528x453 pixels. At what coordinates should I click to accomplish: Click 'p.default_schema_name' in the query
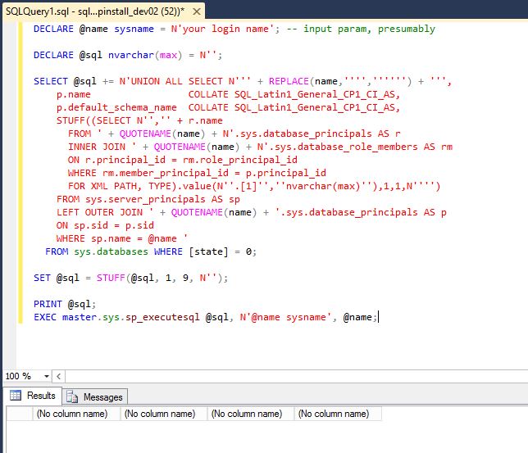point(116,107)
